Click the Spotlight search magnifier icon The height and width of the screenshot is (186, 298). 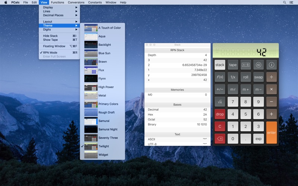point(285,2)
